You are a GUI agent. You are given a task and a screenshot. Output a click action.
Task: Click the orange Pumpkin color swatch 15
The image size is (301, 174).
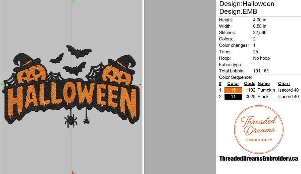coord(233,90)
